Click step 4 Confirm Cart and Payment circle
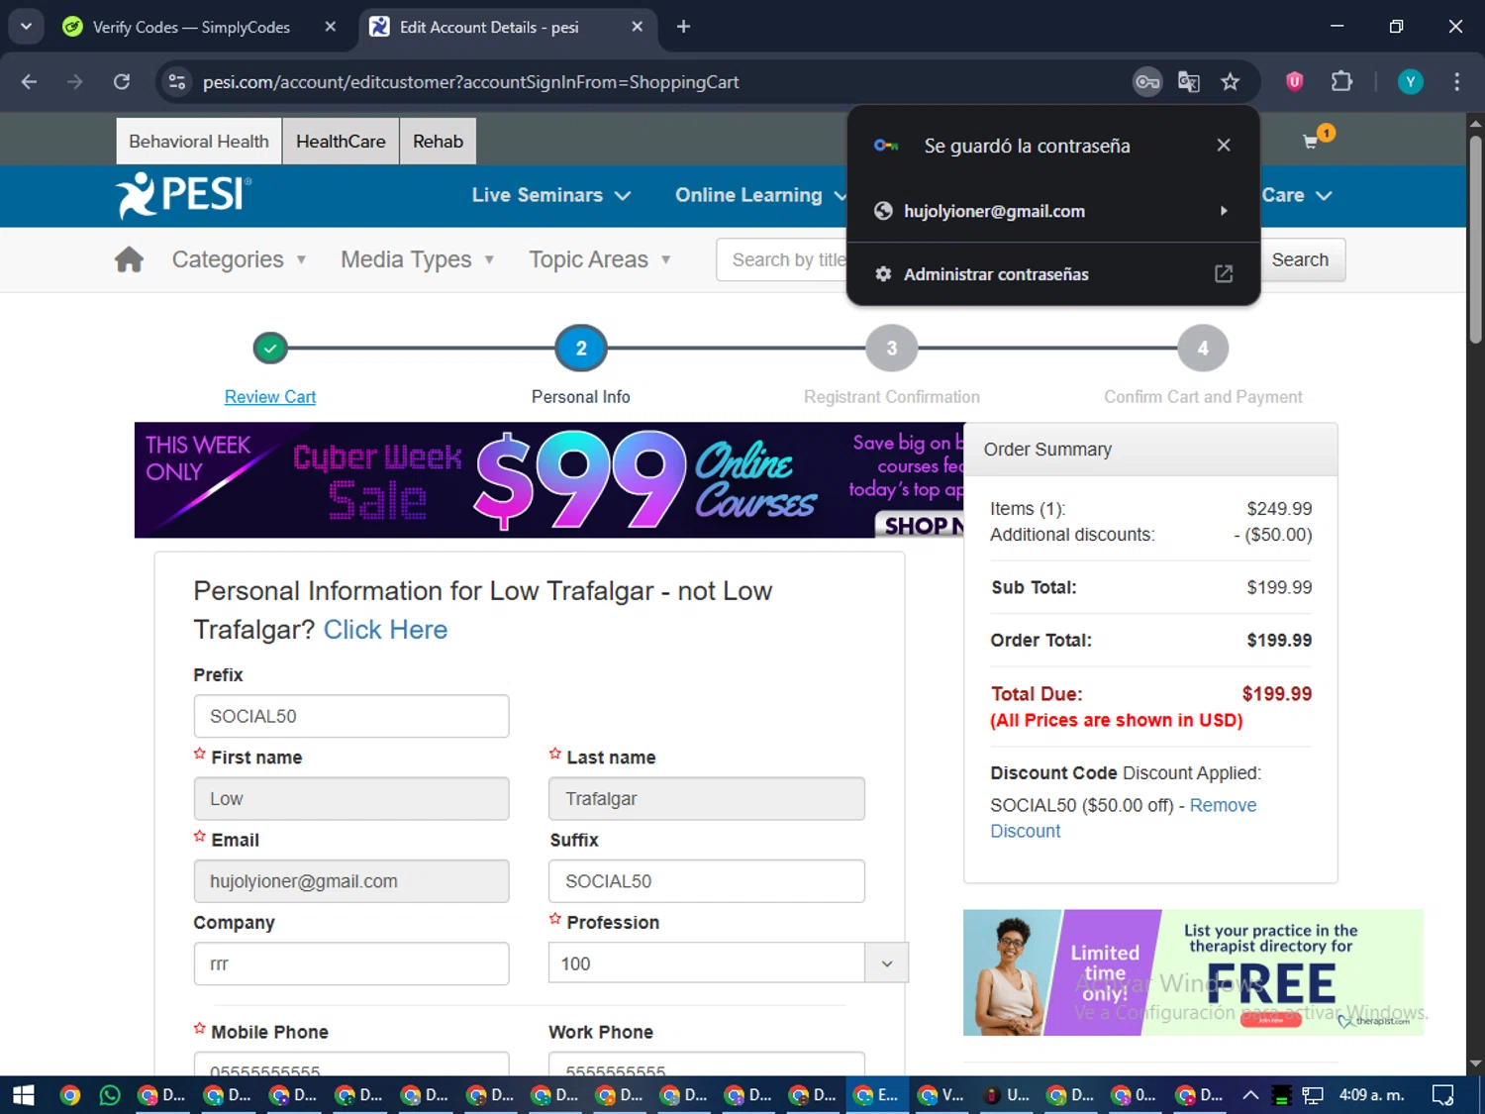This screenshot has height=1114, width=1485. [x=1203, y=349]
